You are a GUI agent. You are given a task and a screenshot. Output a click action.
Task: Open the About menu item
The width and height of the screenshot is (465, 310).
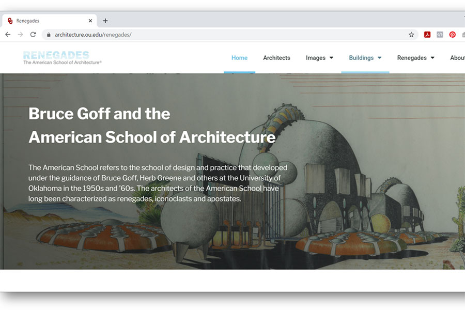click(457, 57)
